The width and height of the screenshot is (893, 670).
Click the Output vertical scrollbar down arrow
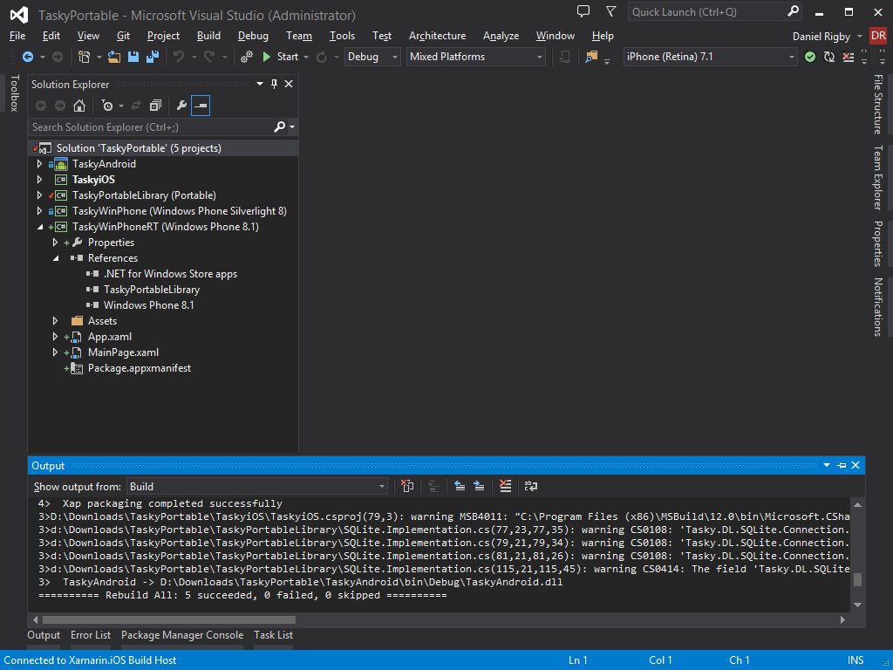tap(858, 605)
